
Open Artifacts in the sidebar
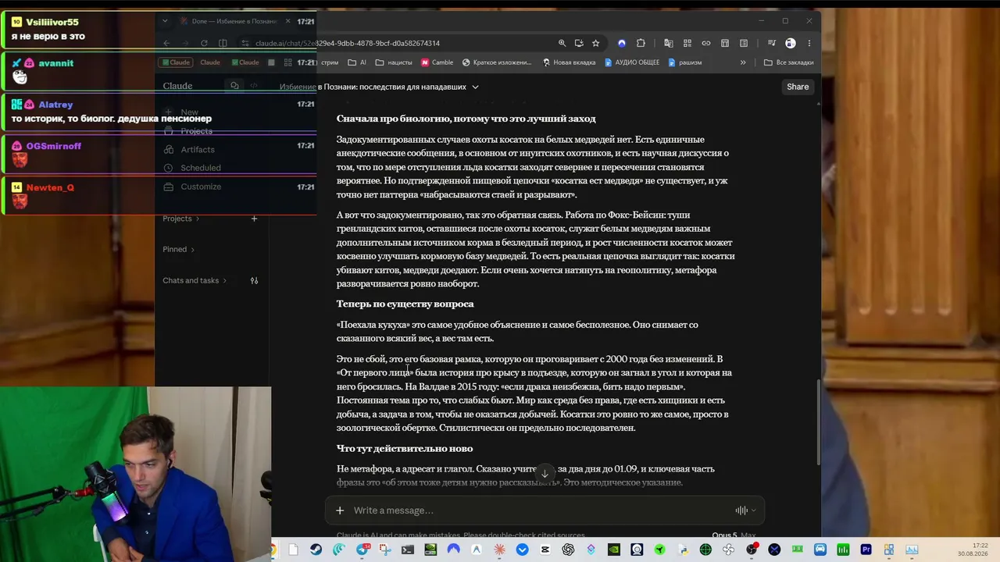189,149
